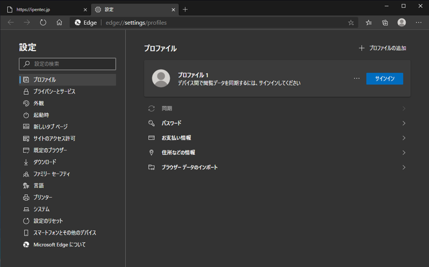
Task: Focus the 設定の検索 search box
Action: click(67, 64)
